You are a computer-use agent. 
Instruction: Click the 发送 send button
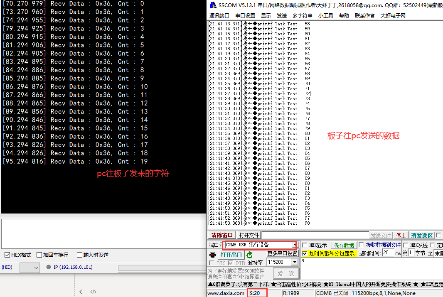(286, 274)
